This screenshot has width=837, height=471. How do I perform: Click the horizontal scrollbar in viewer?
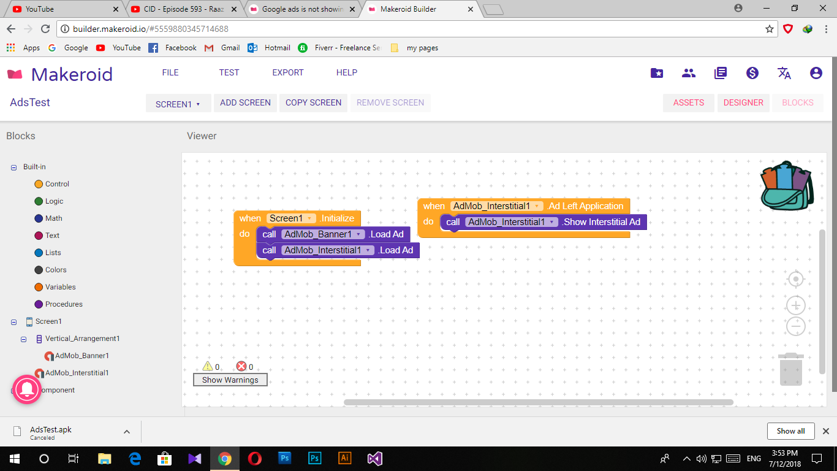[x=538, y=402]
